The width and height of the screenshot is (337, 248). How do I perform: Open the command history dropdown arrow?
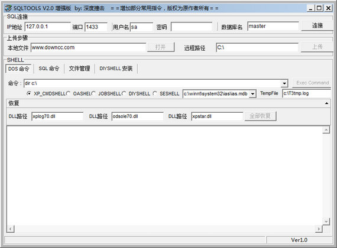point(284,83)
